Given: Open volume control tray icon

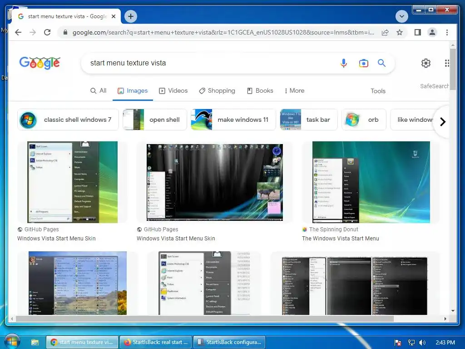Looking at the screenshot, I should [423, 343].
